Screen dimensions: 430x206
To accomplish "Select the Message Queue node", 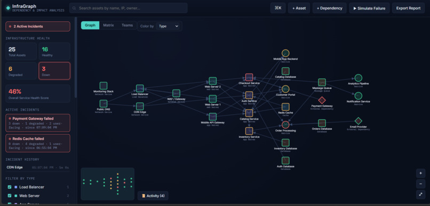I will coord(322,83).
